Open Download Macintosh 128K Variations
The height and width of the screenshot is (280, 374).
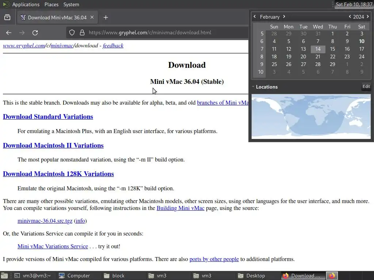pos(58,174)
